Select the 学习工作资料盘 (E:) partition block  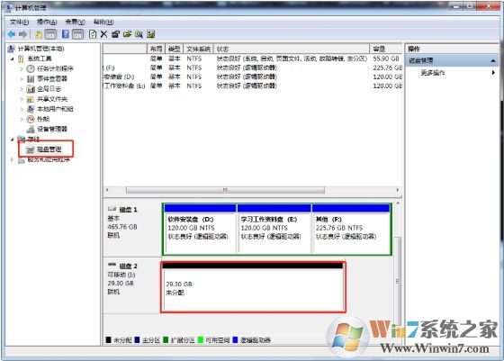point(274,229)
